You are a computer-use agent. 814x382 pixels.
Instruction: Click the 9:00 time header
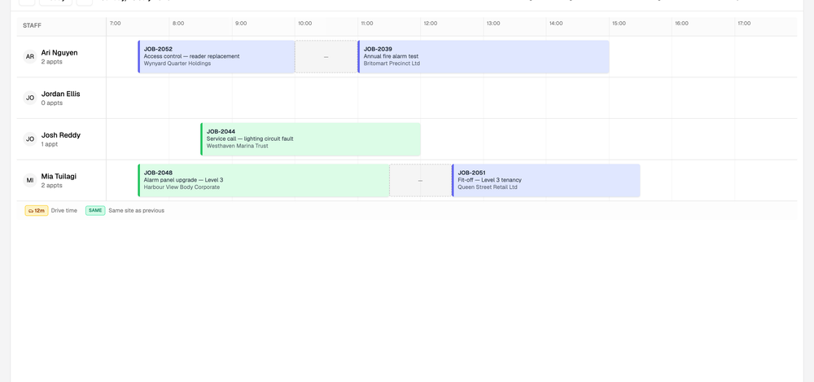pyautogui.click(x=241, y=24)
